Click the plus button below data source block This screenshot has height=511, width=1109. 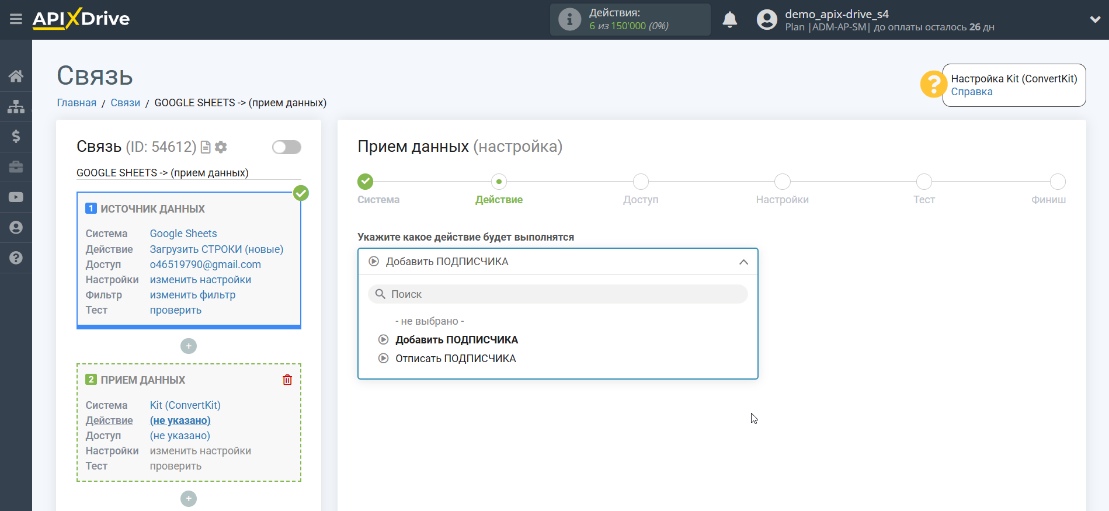(x=189, y=346)
